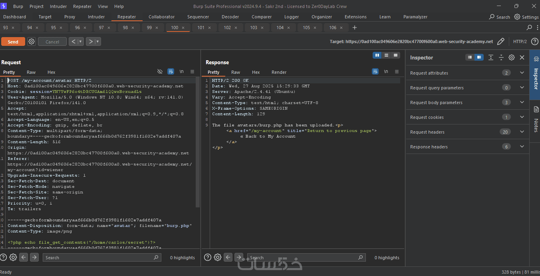Screen dimensions: 540x276
Task: Open help icon beside HTTP/2
Action: [535, 41]
